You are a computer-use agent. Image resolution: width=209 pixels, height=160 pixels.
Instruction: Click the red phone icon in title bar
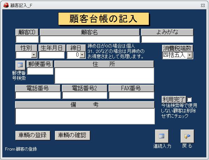6,5
